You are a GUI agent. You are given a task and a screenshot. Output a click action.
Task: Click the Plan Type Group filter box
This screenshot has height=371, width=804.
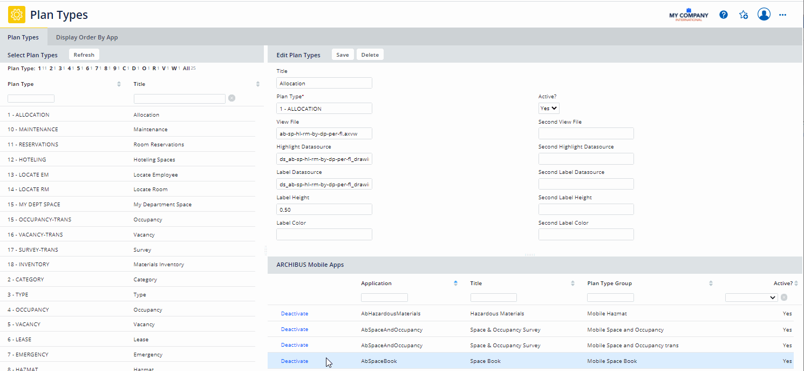click(610, 298)
